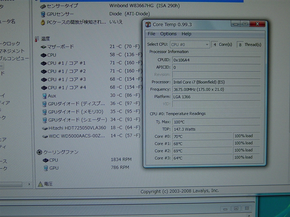
Task: Click the cooling fan section icon
Action: click(39, 152)
